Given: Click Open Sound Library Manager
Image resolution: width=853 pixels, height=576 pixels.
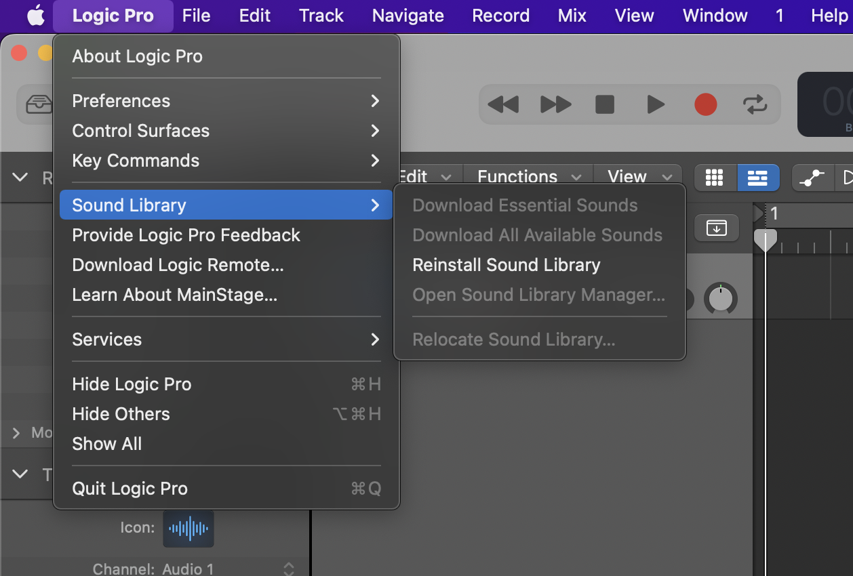Looking at the screenshot, I should [x=540, y=295].
